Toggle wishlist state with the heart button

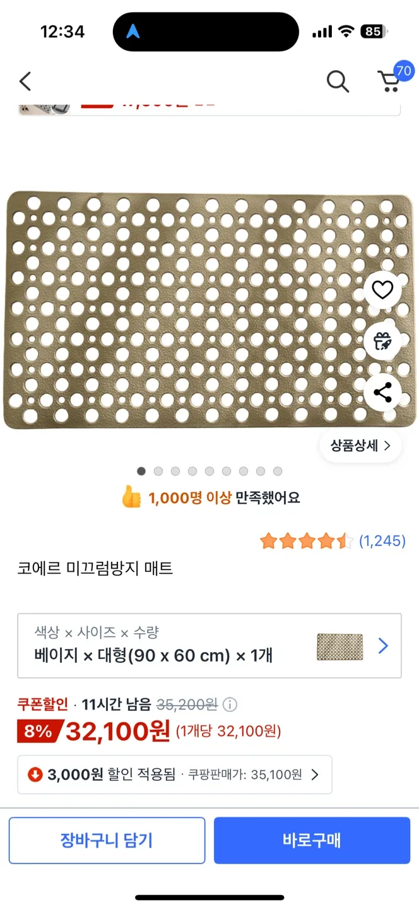382,290
